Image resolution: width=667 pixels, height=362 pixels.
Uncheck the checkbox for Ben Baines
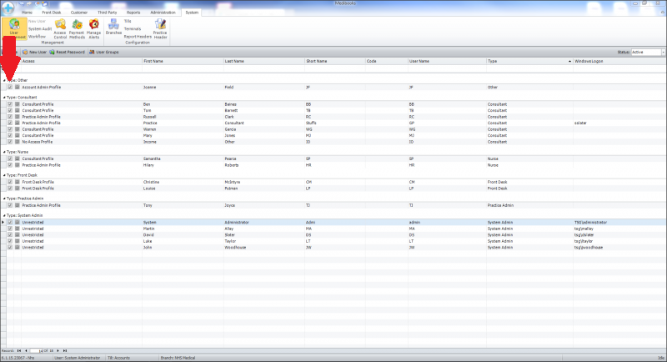tap(10, 104)
